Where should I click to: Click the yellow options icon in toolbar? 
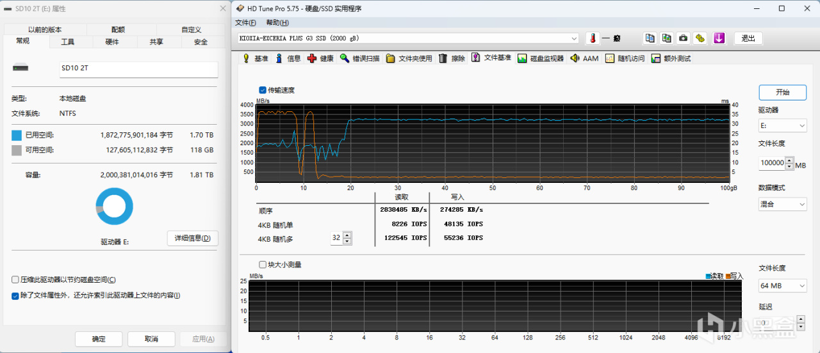point(700,38)
